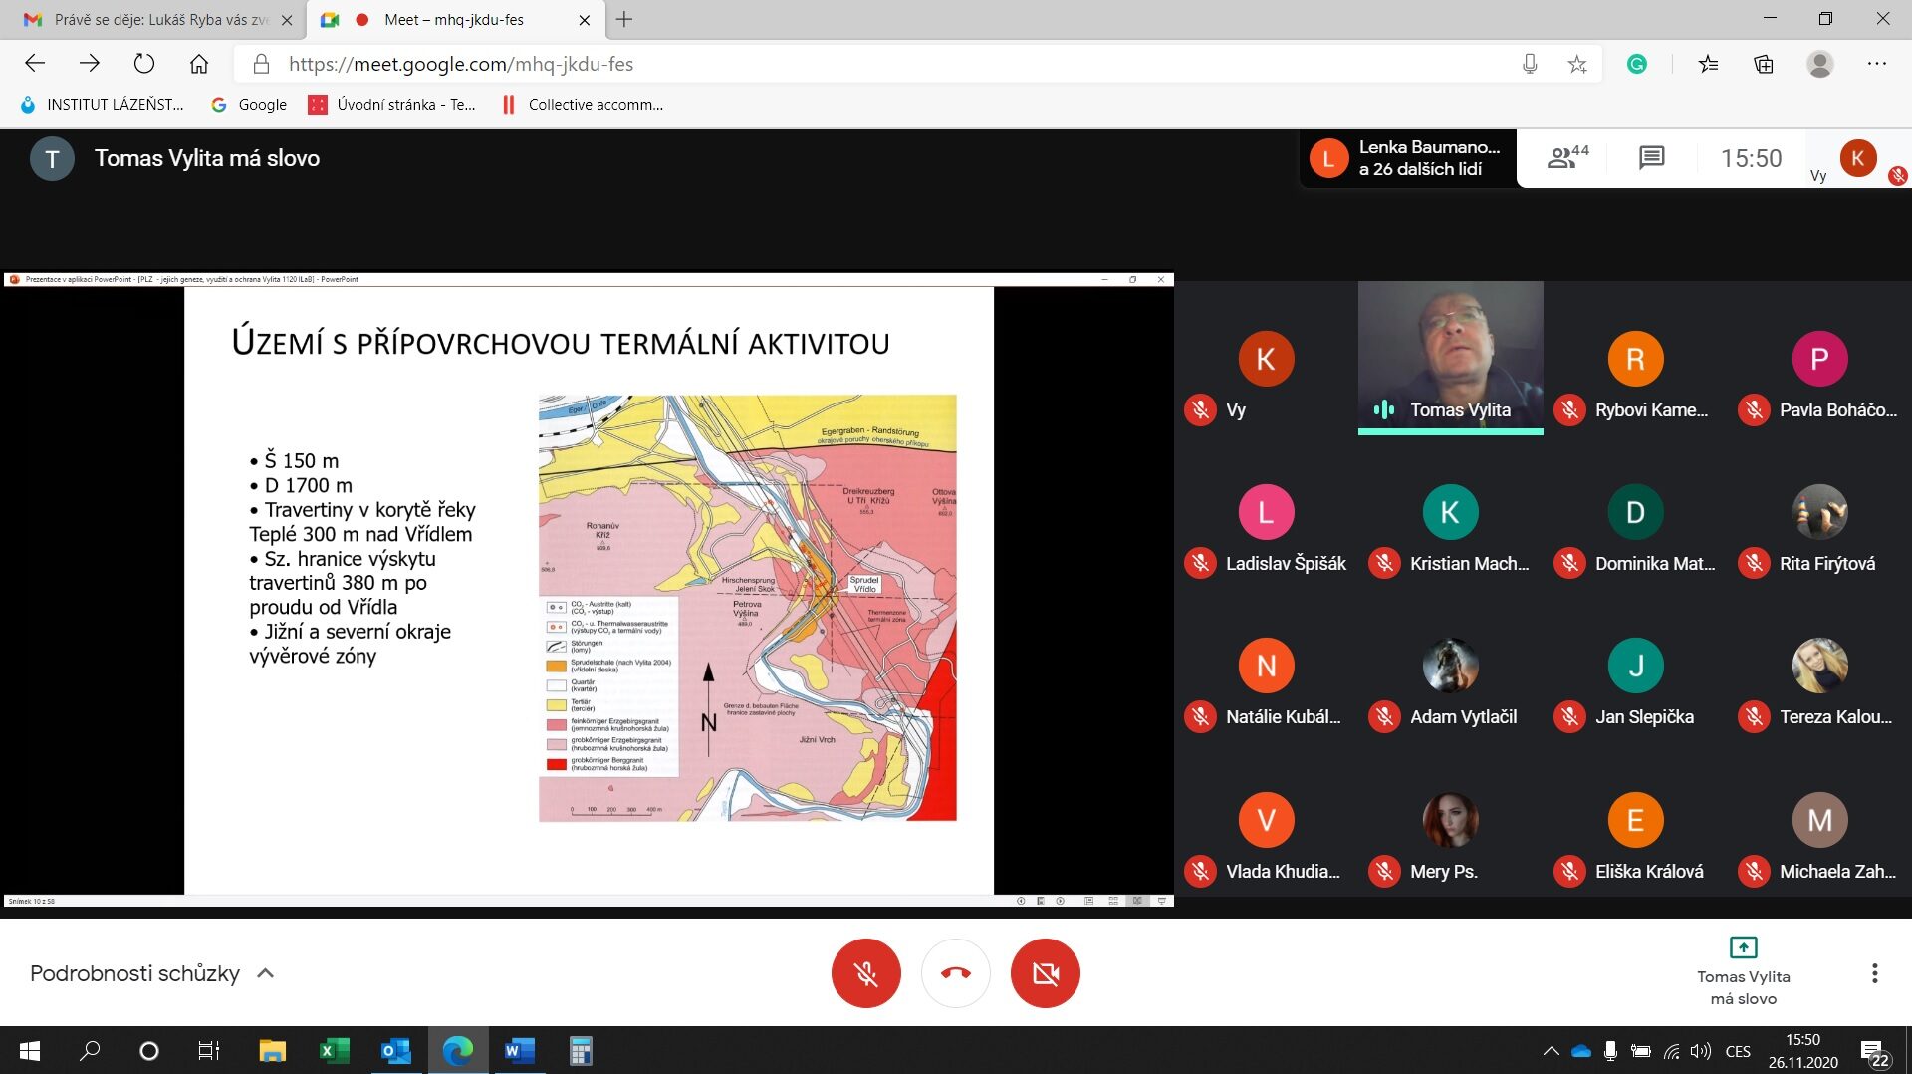This screenshot has width=1912, height=1074.
Task: Select Tomas Vylita video tile
Action: click(x=1450, y=358)
